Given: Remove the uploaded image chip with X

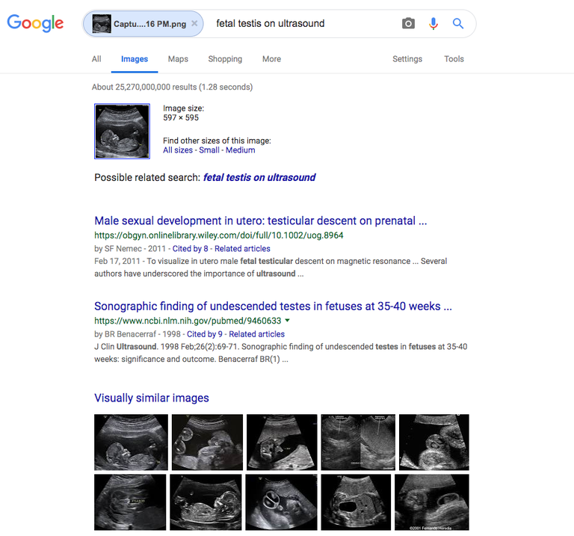Looking at the screenshot, I should [x=194, y=24].
